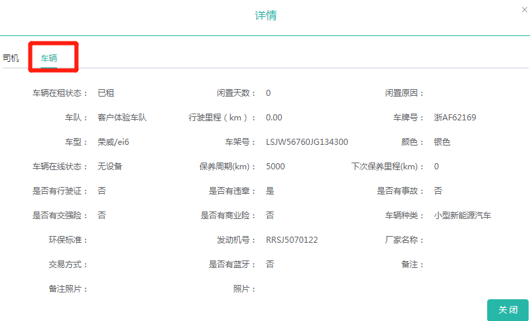The image size is (530, 321).
Task: Click the vehicle type value 小型新能源汽车
Action: pyautogui.click(x=462, y=216)
